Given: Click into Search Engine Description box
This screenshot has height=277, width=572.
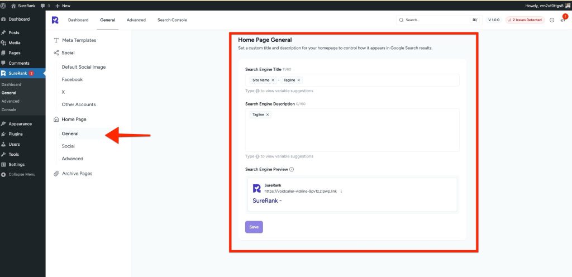Looking at the screenshot, I should (352, 130).
